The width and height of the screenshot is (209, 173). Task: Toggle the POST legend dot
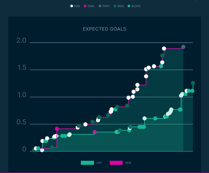pyautogui.click(x=100, y=6)
